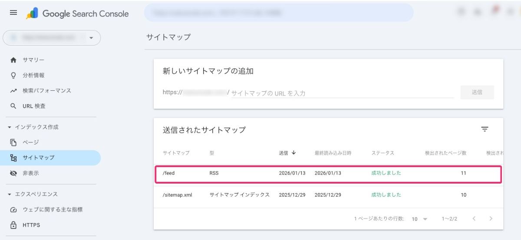This screenshot has height=240, width=521.
Task: Click 成功しました status in /sitemap.xml row
Action: (x=386, y=195)
